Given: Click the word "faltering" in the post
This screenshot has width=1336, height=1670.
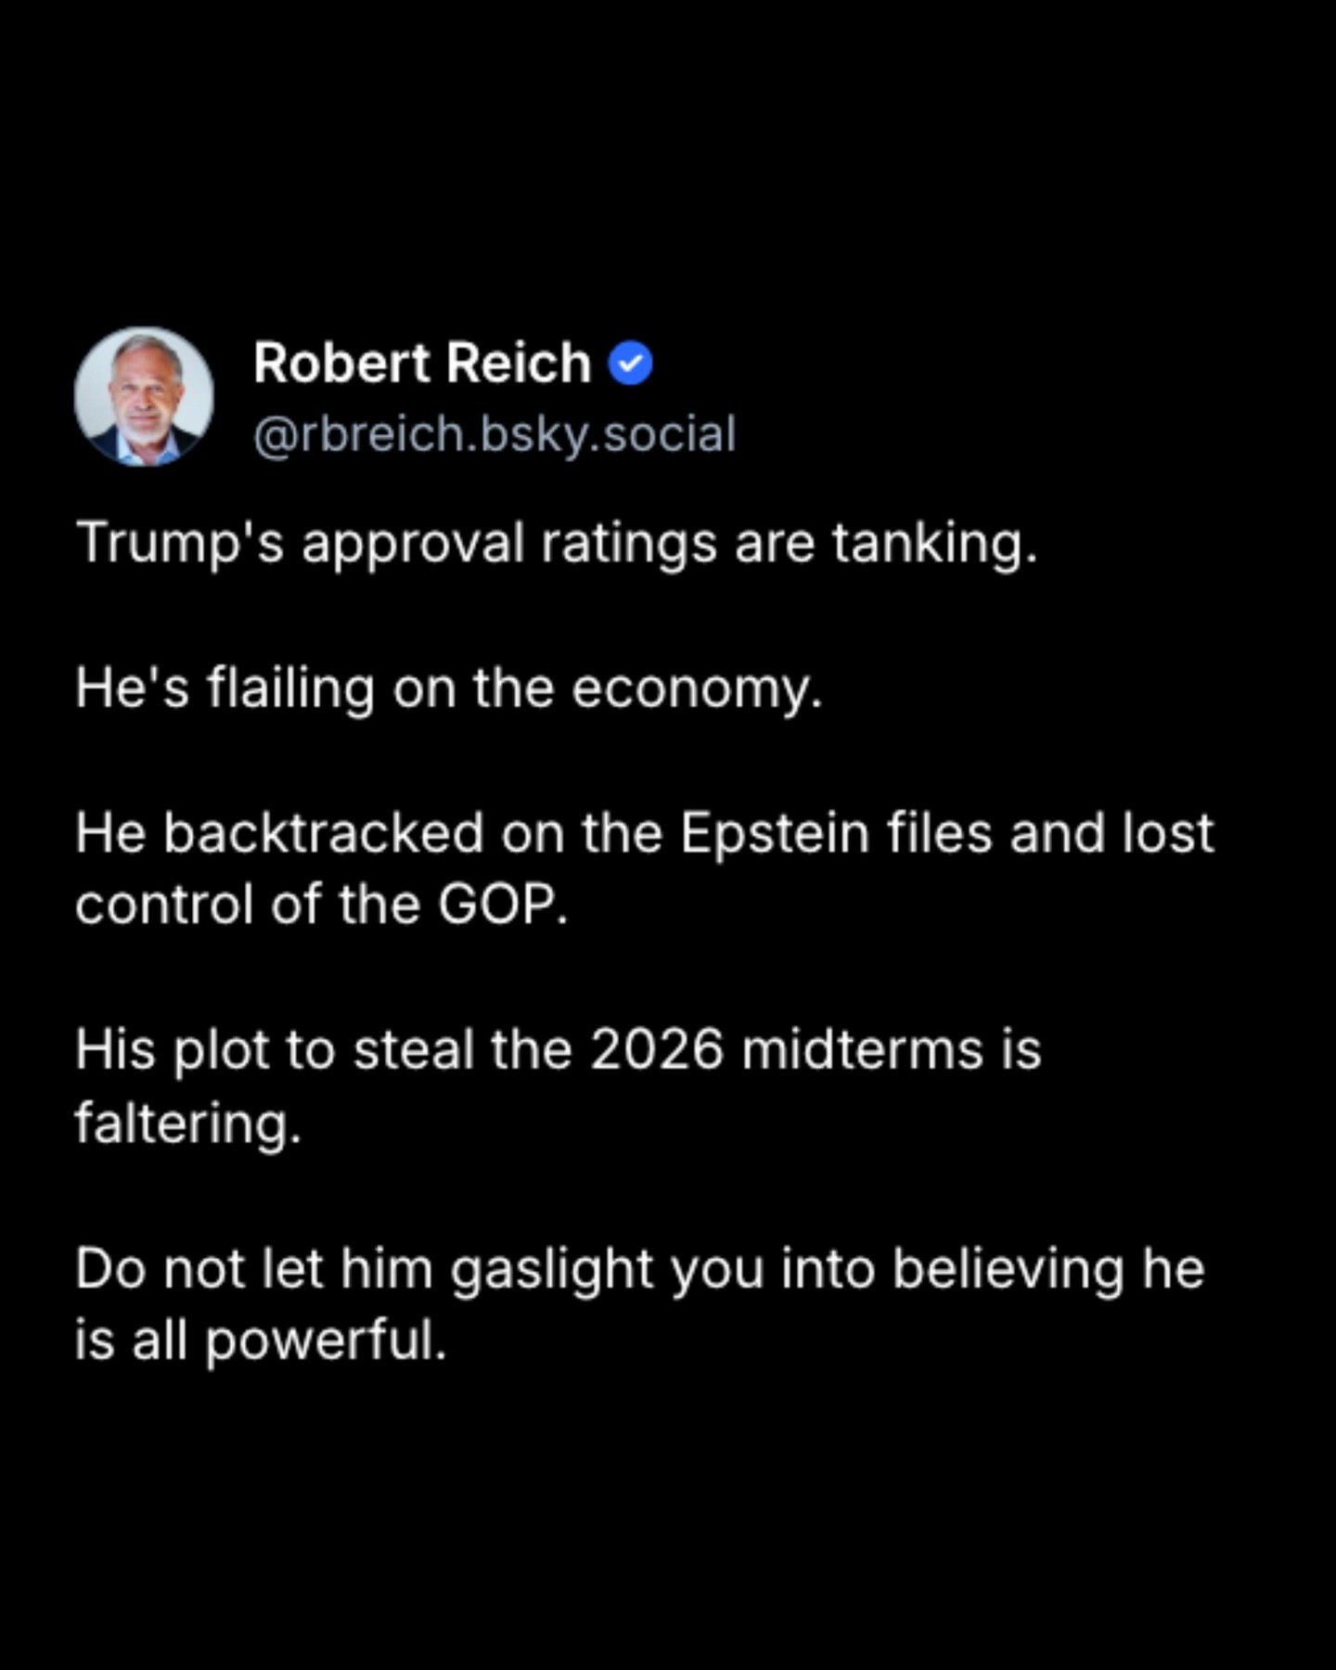Looking at the screenshot, I should click(186, 1124).
